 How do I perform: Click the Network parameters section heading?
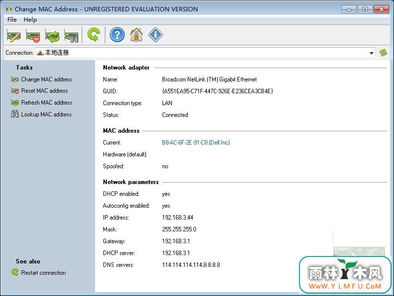[x=131, y=182]
